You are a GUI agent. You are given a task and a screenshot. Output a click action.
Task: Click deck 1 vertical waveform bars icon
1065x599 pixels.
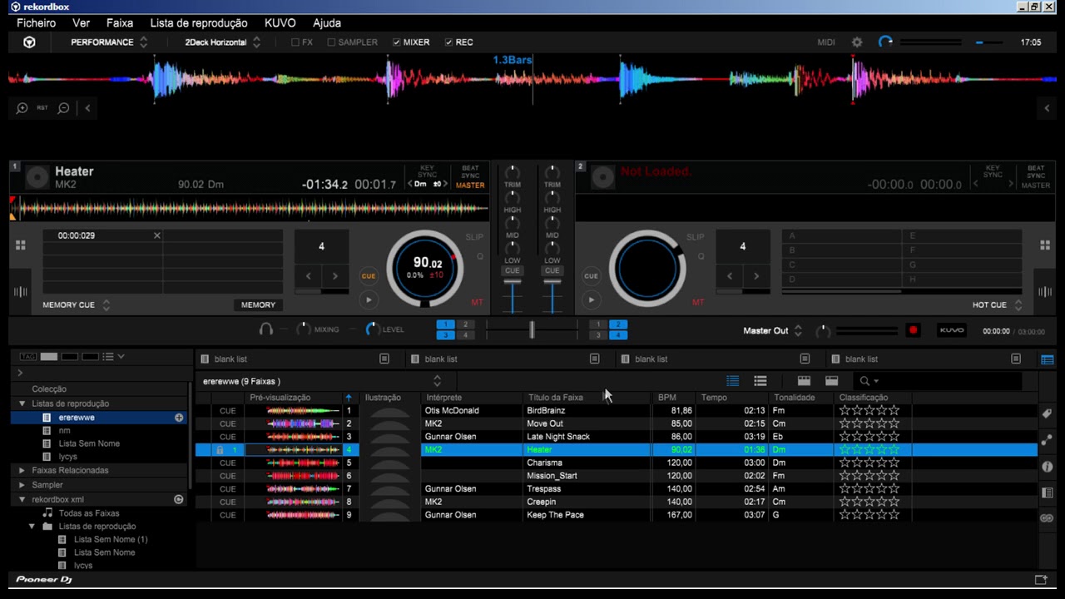click(21, 292)
